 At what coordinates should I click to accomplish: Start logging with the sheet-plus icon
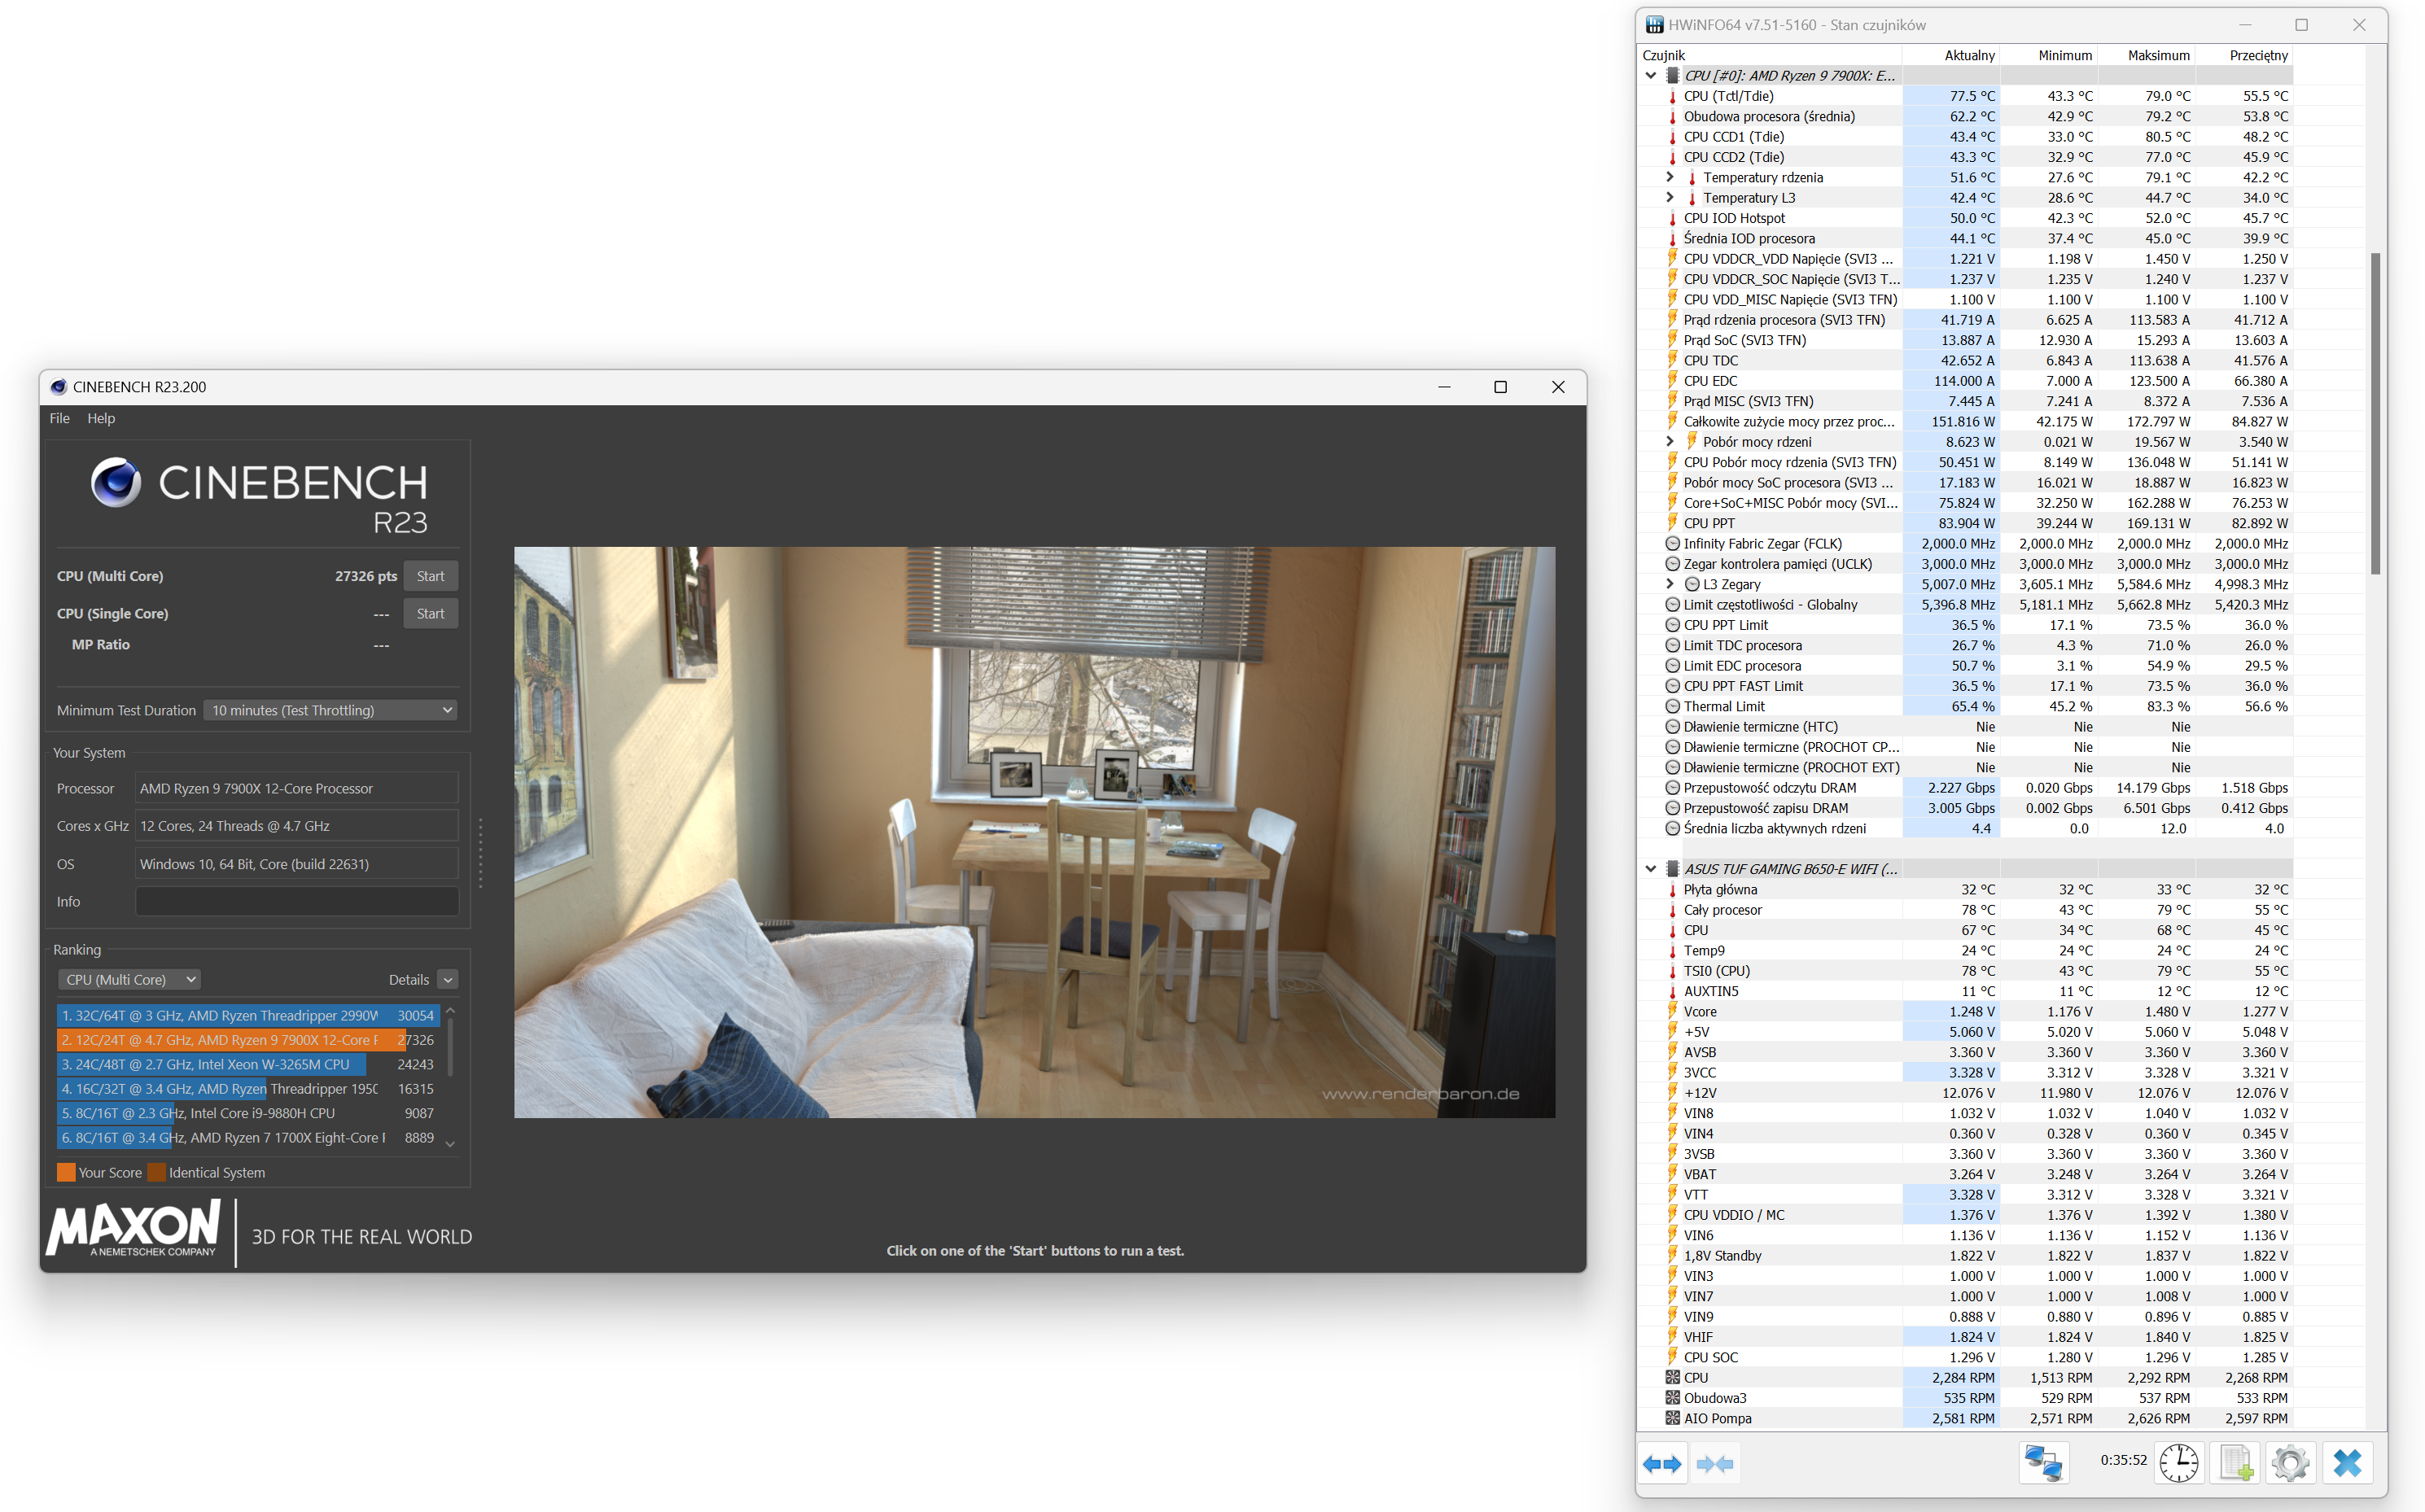(x=2235, y=1463)
